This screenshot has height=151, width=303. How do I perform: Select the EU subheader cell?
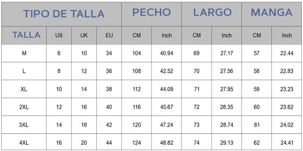click(x=109, y=35)
